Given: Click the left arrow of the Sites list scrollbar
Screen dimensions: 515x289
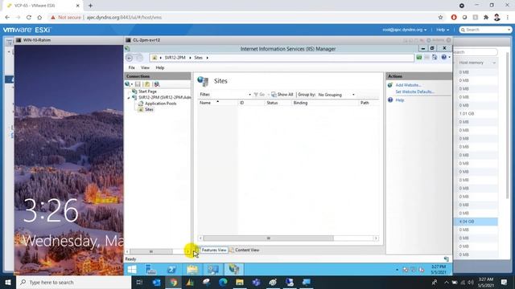Looking at the screenshot, I should click(200, 238).
